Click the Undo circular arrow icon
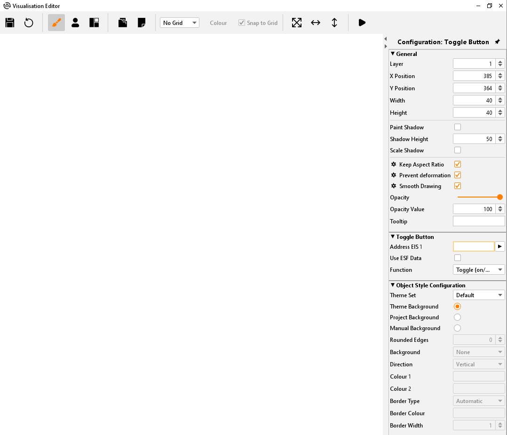507x435 pixels. 29,23
